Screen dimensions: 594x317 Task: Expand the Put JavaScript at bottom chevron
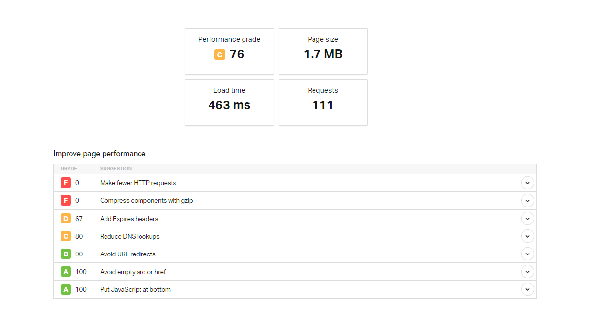point(527,289)
